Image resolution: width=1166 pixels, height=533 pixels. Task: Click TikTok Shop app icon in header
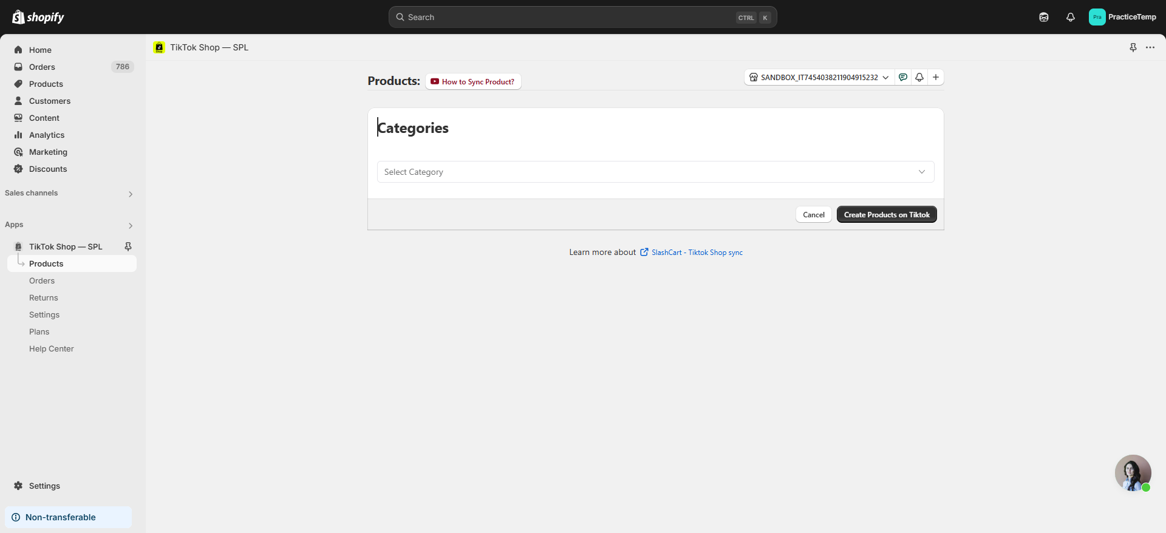pyautogui.click(x=159, y=47)
